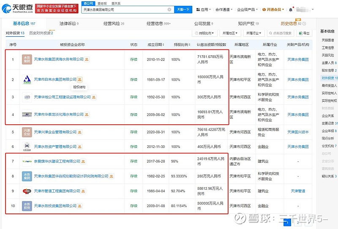
Task: Open company link 奈曼旗华水建设工程有限公司
Action: click(57, 161)
